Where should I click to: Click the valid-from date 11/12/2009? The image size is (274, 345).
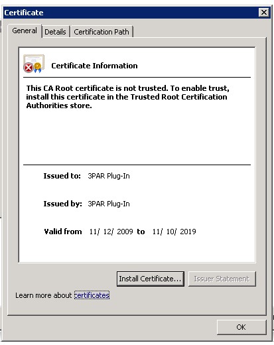pos(111,232)
